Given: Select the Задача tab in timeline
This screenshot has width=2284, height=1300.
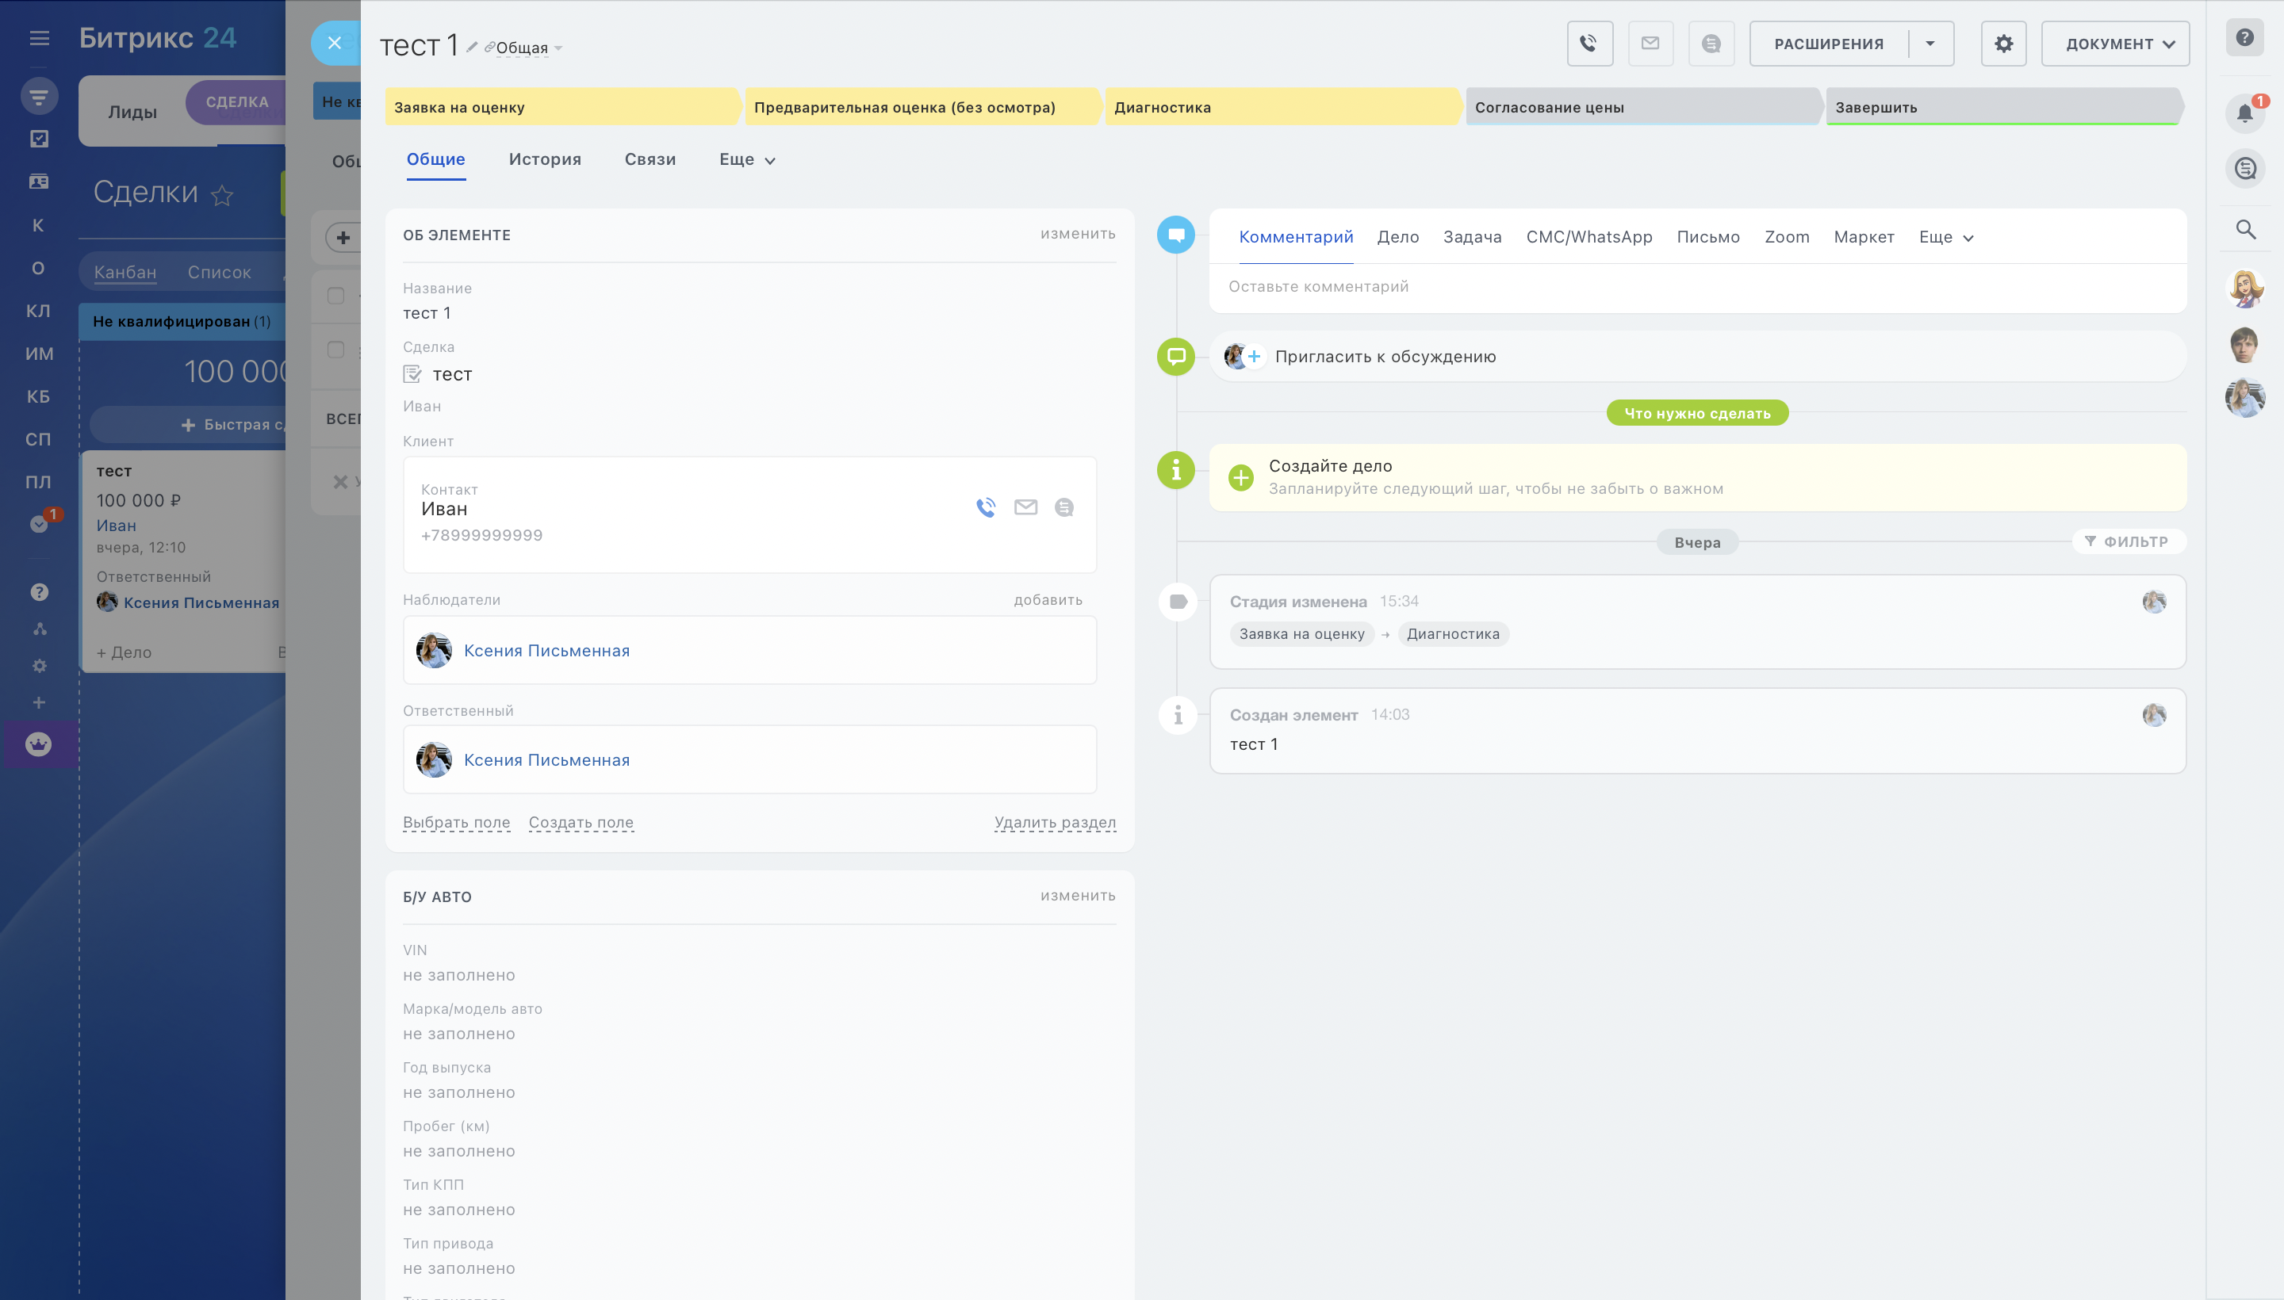Looking at the screenshot, I should click(x=1472, y=236).
